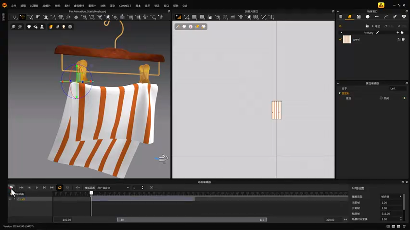410x230 pixels.
Task: Click the Button tab icon in the Object Browser
Action: [x=367, y=17]
